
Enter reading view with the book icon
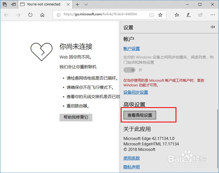click(151, 15)
